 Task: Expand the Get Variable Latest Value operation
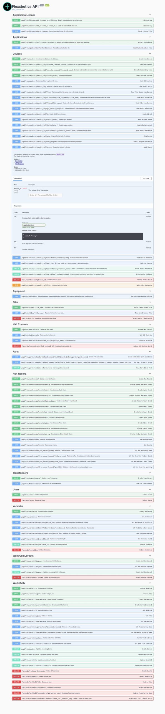click(82, 528)
